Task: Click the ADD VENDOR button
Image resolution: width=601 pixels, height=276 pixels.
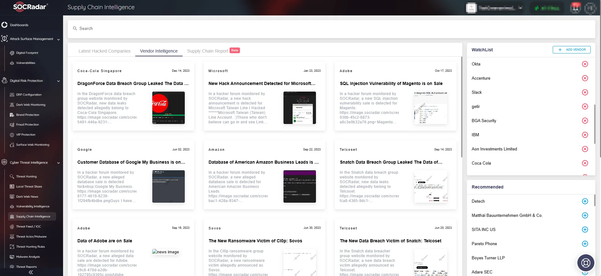Action: coord(572,50)
